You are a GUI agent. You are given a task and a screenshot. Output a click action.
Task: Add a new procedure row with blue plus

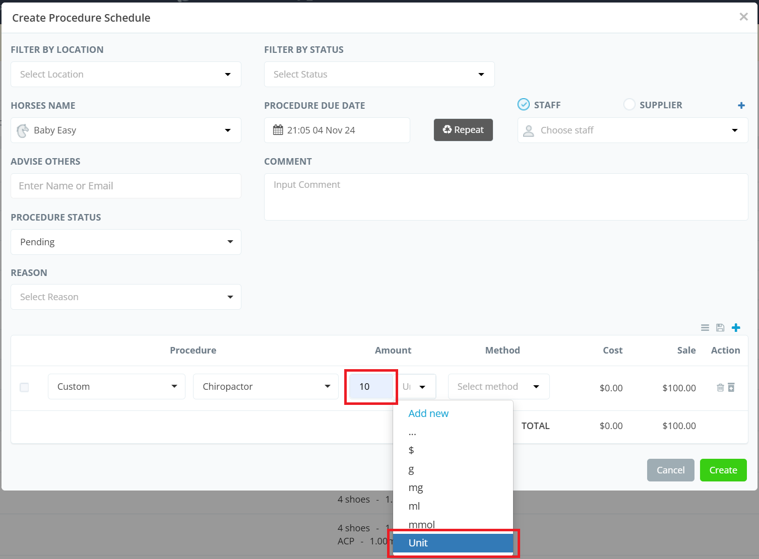(736, 328)
